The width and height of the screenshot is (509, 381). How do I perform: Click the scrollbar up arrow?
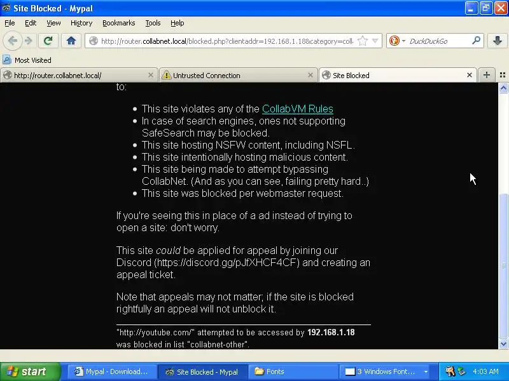point(503,88)
